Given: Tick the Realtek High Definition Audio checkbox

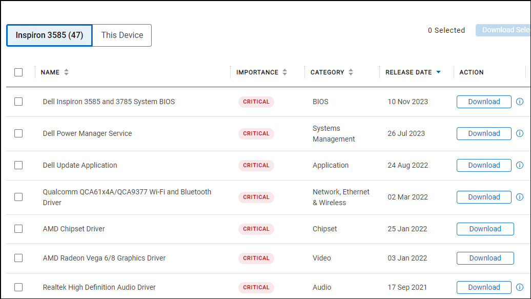Looking at the screenshot, I should [x=18, y=287].
